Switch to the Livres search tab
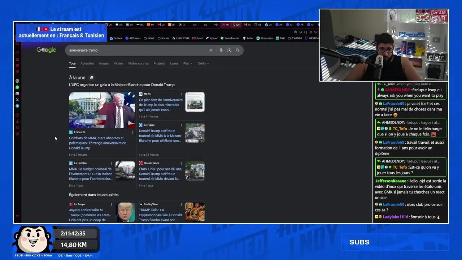462x260 pixels. click(x=174, y=64)
